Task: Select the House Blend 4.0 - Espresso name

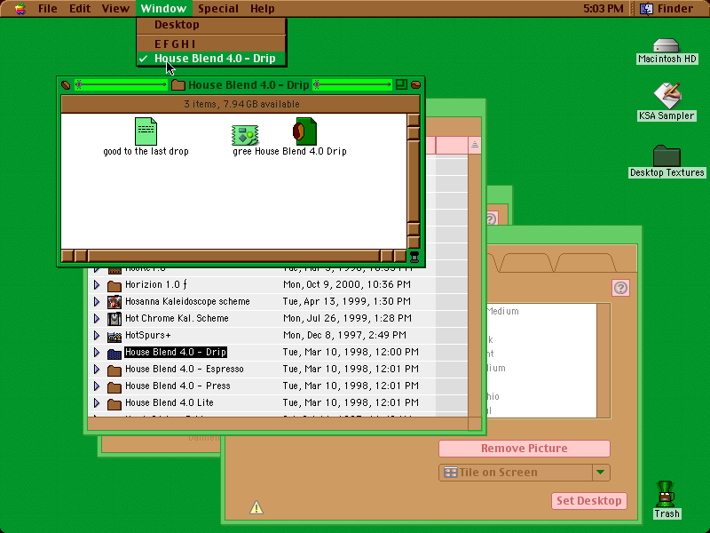Action: click(185, 369)
